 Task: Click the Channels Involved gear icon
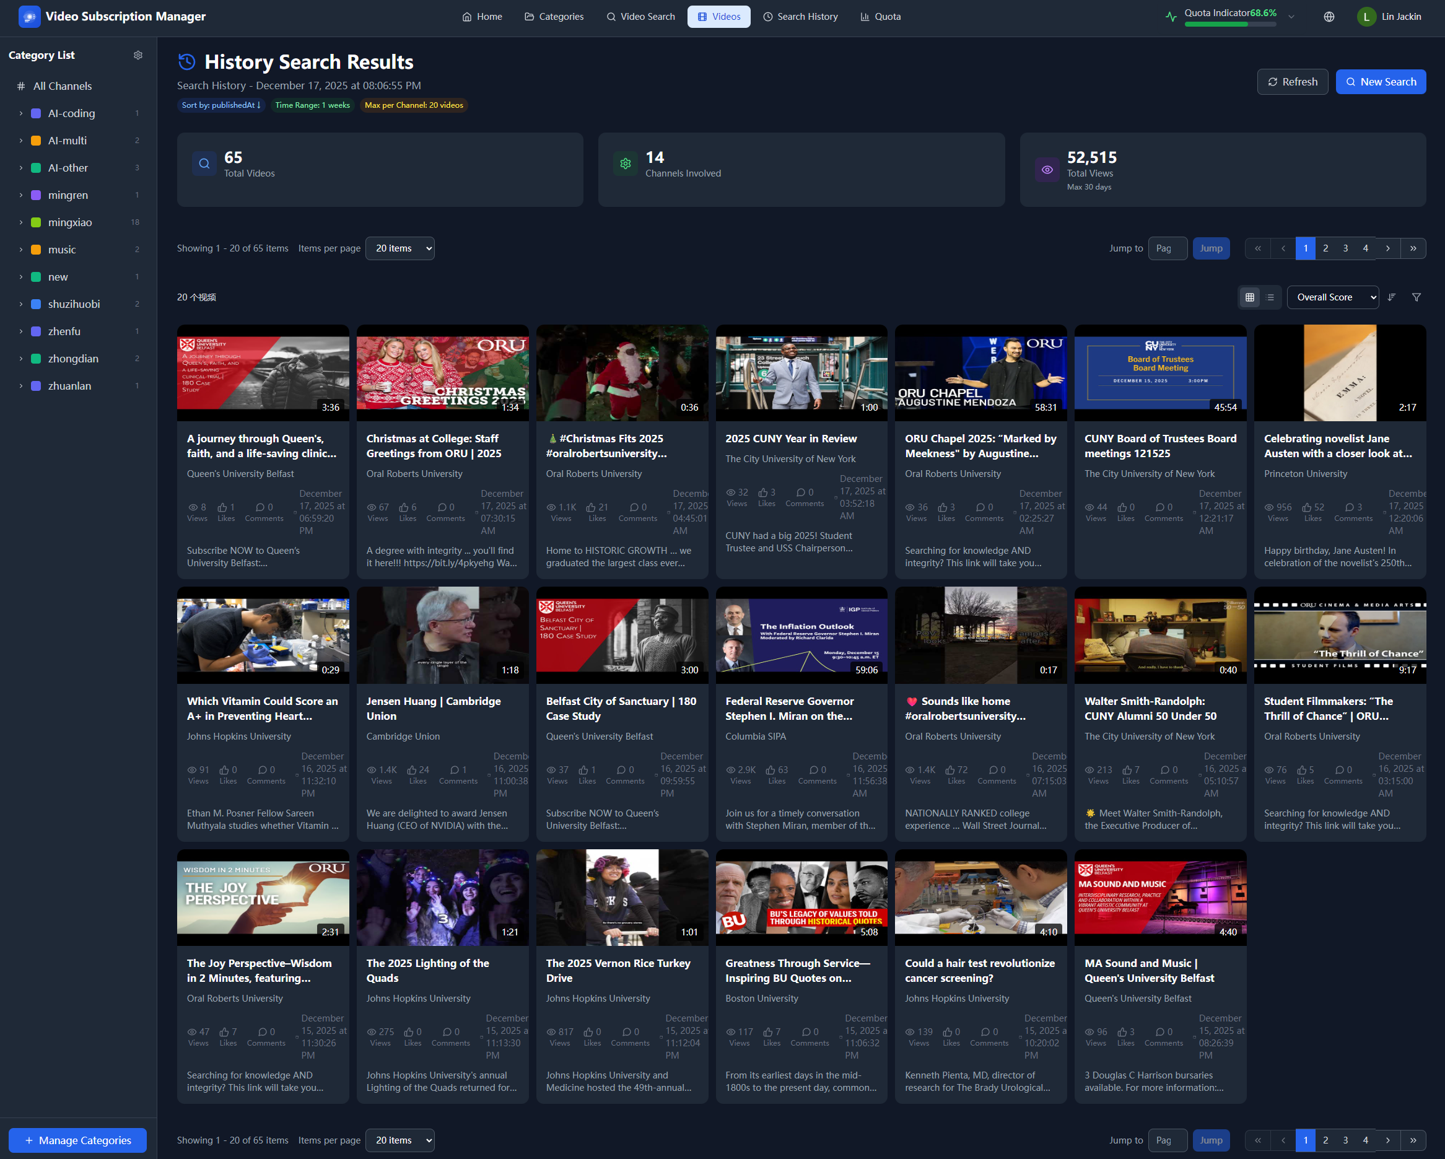click(x=626, y=164)
